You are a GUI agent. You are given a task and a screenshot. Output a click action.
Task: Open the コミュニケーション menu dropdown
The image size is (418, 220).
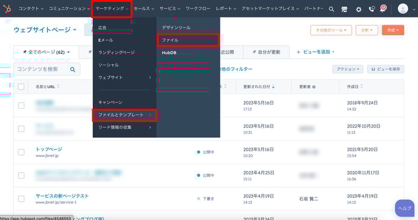point(69,9)
